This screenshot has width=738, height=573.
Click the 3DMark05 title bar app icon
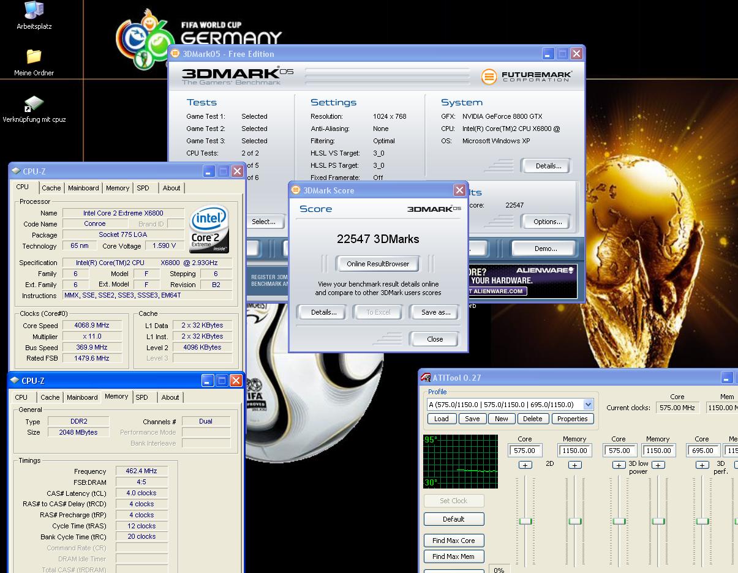coord(175,54)
